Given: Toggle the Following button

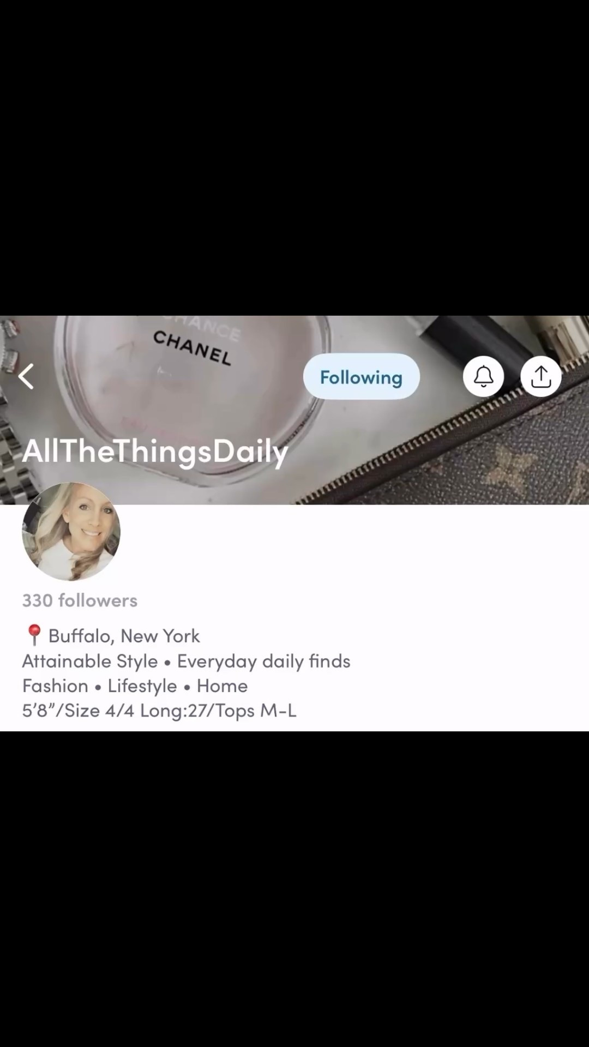Looking at the screenshot, I should pos(361,376).
